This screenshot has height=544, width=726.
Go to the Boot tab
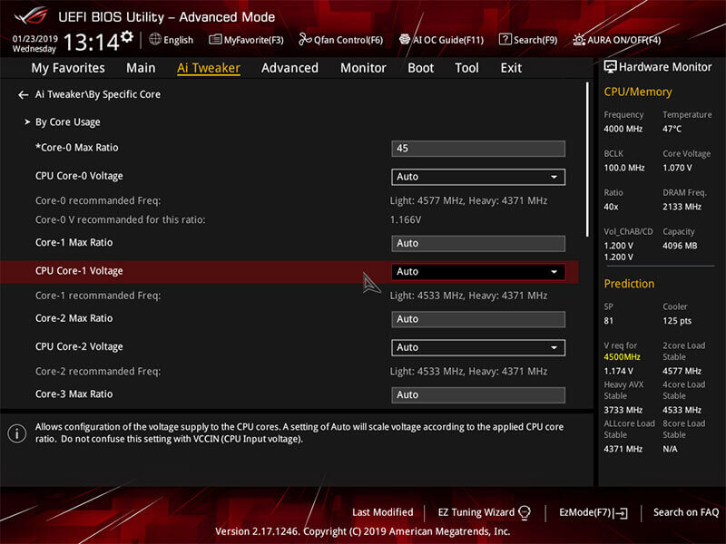pos(420,68)
